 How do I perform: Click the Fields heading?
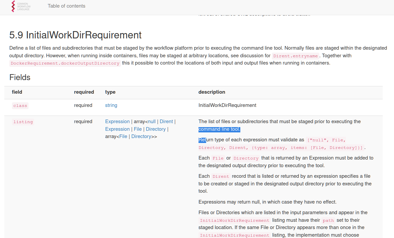coord(20,77)
